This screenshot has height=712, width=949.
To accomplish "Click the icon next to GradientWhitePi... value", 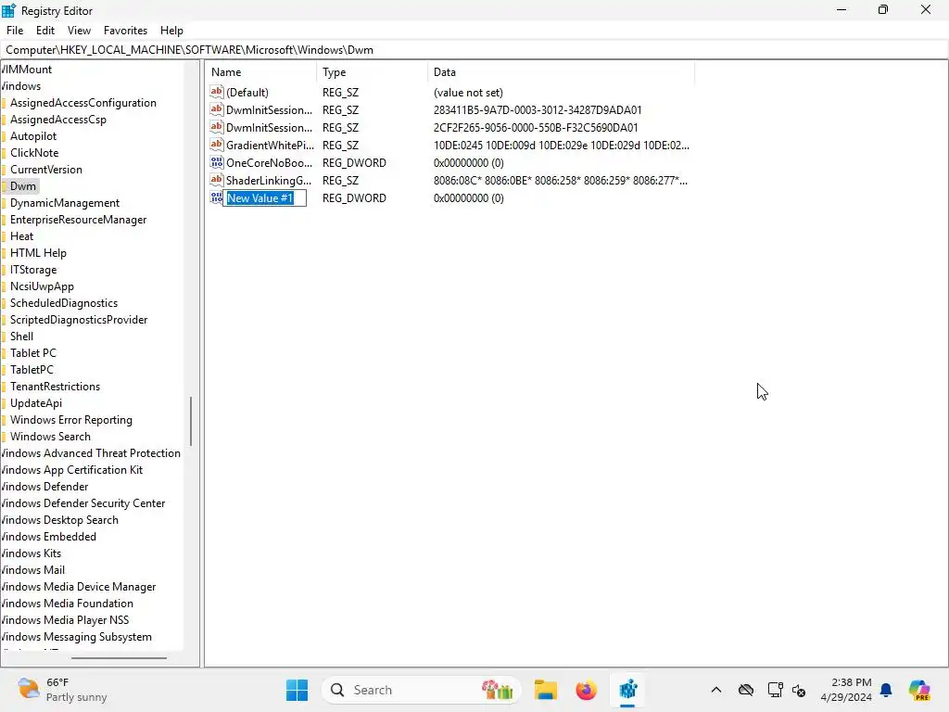I will coord(217,145).
